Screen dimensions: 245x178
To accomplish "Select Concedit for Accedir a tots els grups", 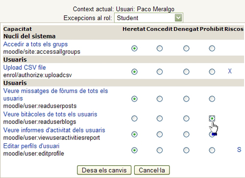I will point(160,48).
